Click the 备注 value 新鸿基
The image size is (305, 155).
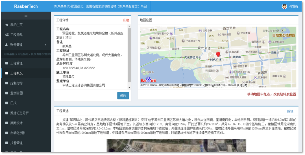coord(67,46)
